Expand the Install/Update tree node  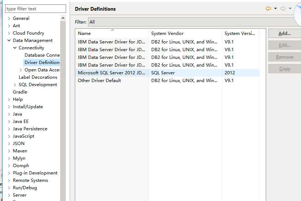point(9,107)
